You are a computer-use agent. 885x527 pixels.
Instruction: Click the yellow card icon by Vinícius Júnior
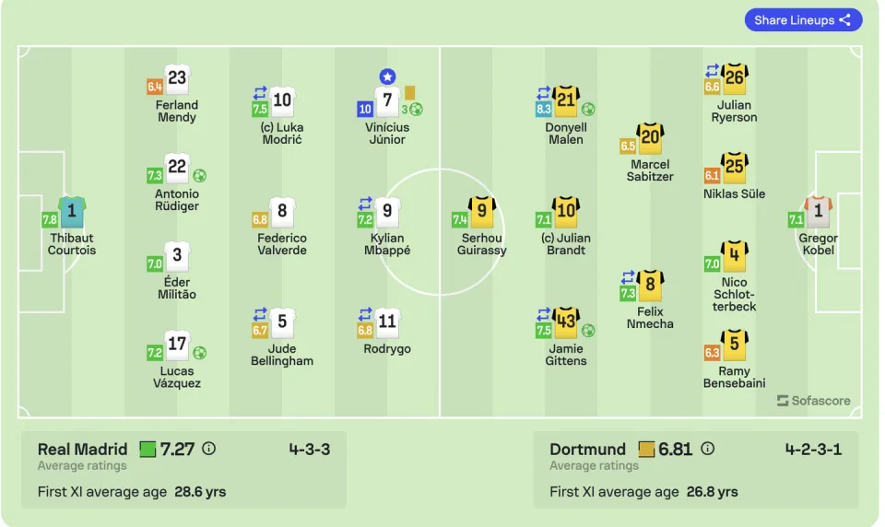click(409, 92)
